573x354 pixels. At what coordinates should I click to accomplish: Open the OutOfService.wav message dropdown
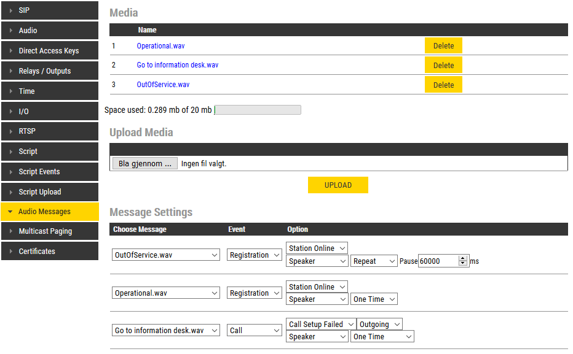(x=166, y=255)
